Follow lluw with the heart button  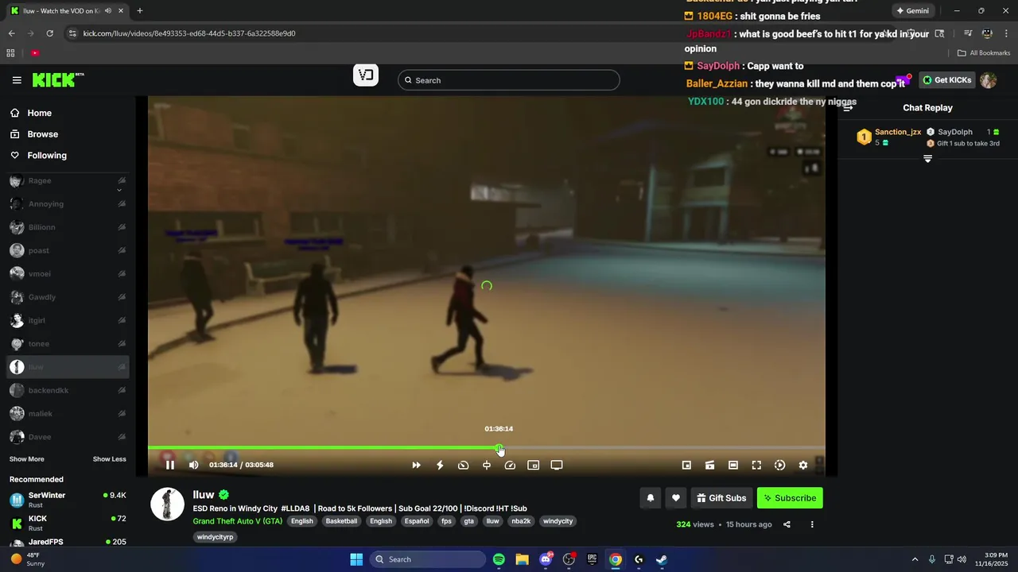(x=675, y=498)
